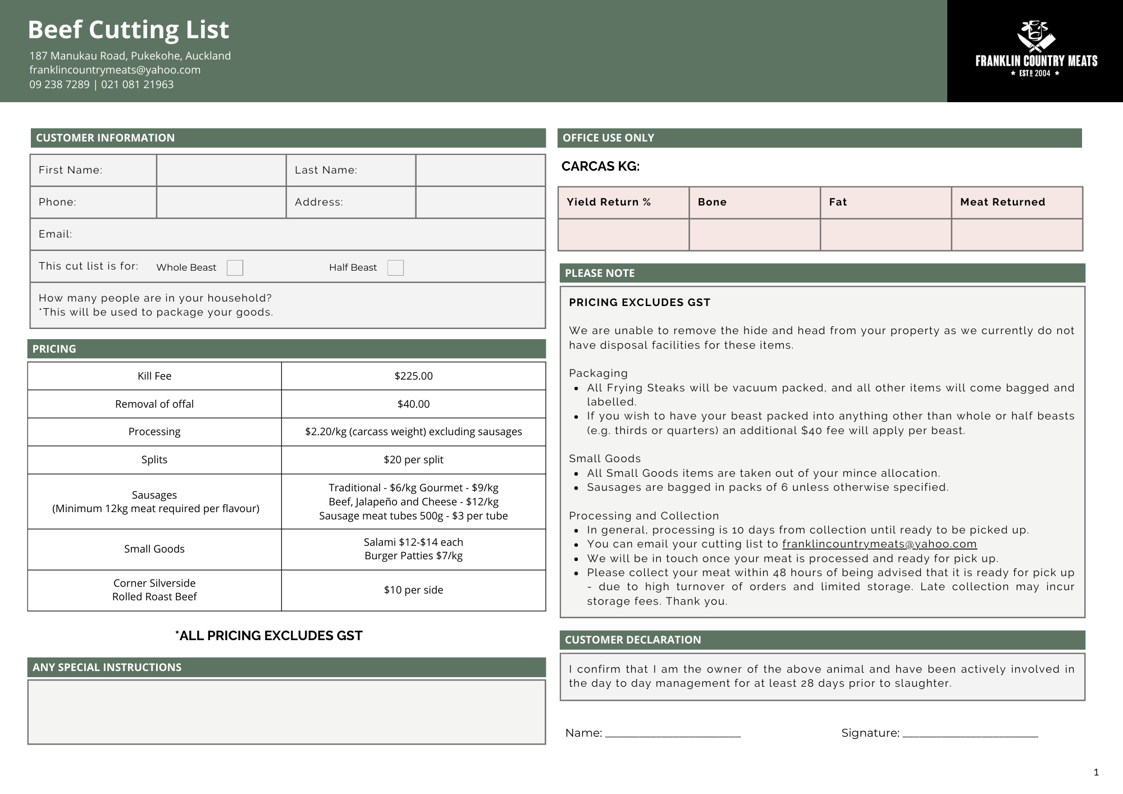The width and height of the screenshot is (1123, 794).
Task: Tick the Whole Beast checkbox
Action: tap(235, 268)
